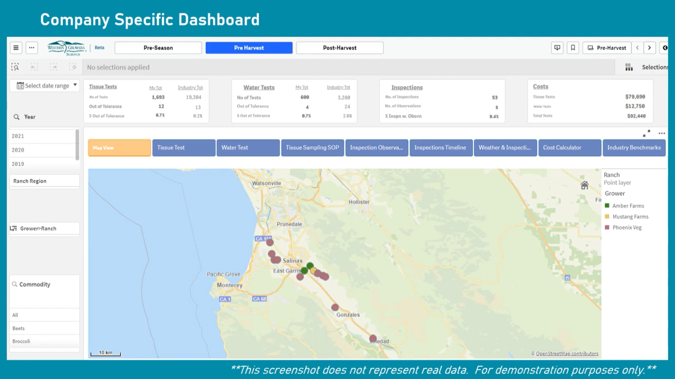Switch to the Post-Harvest tab
Screen dimensions: 675x379
[340, 48]
